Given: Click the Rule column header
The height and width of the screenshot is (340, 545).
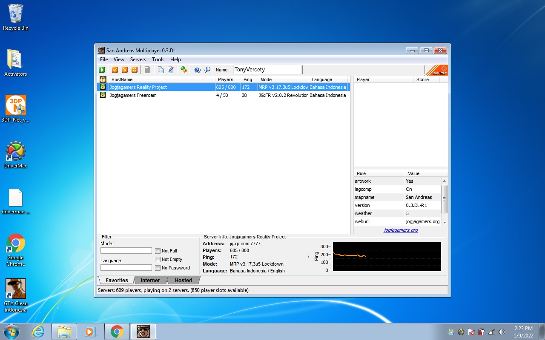Looking at the screenshot, I should [x=379, y=173].
